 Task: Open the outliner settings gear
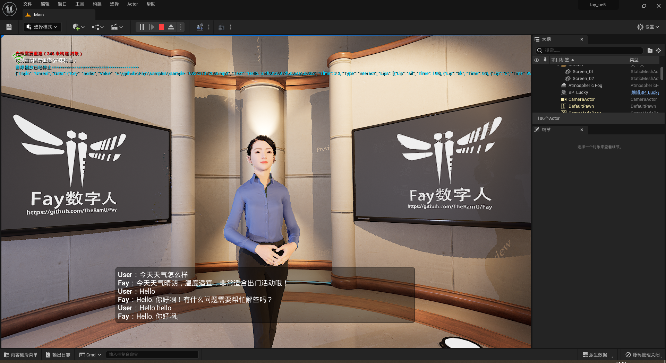pyautogui.click(x=658, y=51)
